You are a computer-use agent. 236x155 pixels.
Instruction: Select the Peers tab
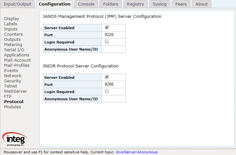[x=181, y=4]
